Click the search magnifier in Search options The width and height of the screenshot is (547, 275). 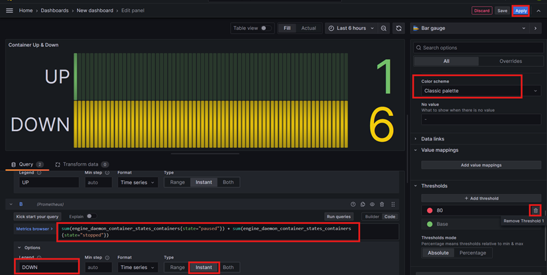pyautogui.click(x=418, y=48)
